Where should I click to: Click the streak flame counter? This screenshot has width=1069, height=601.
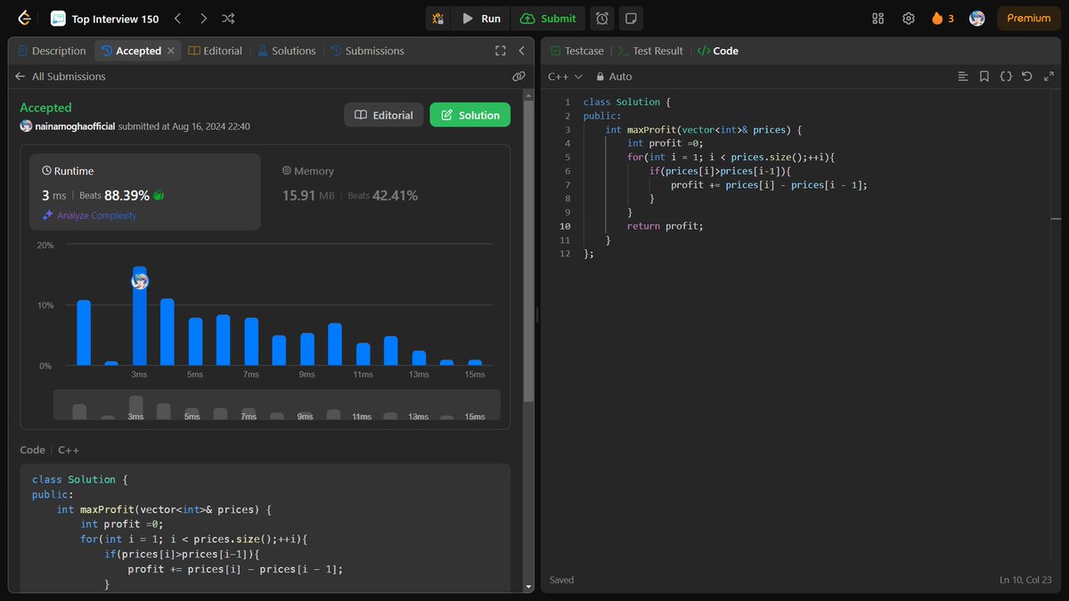943,18
